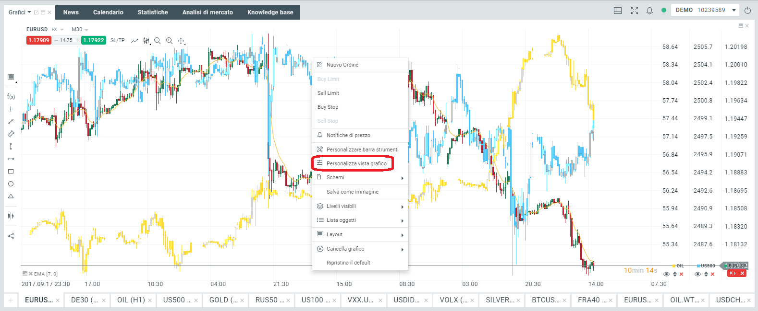Zoom in the chart with magnifier plus
The height and width of the screenshot is (311, 758).
point(169,41)
